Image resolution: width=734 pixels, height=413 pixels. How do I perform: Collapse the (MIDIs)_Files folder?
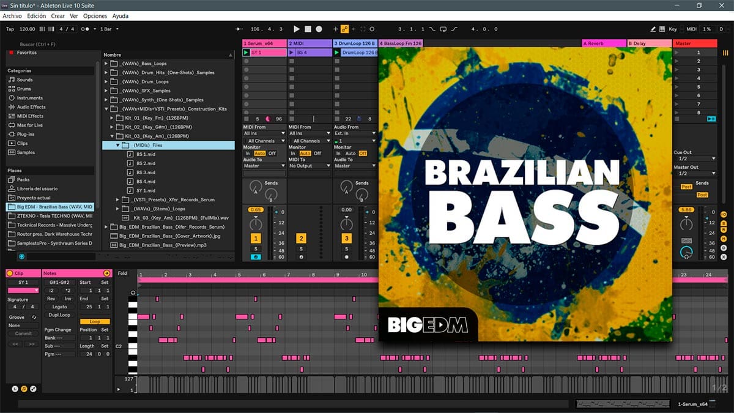pyautogui.click(x=119, y=146)
